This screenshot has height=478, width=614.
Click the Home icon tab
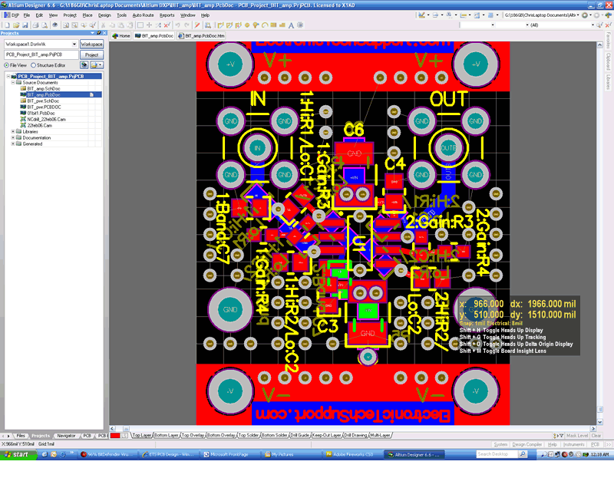click(x=120, y=36)
